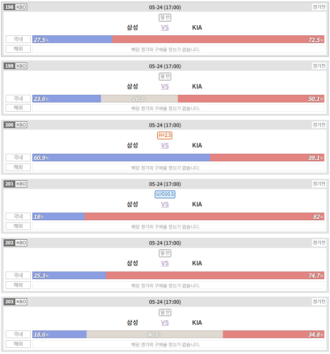Select the 해외 tab in match 203
Screen dimensions: 330x354
coord(18,344)
